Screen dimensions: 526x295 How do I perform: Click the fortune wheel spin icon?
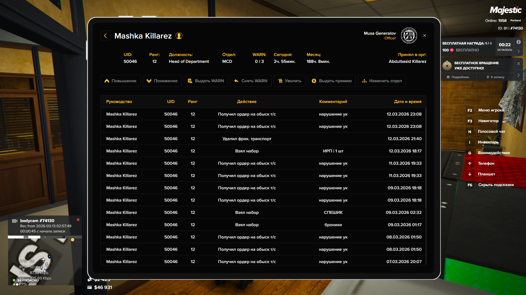447,66
